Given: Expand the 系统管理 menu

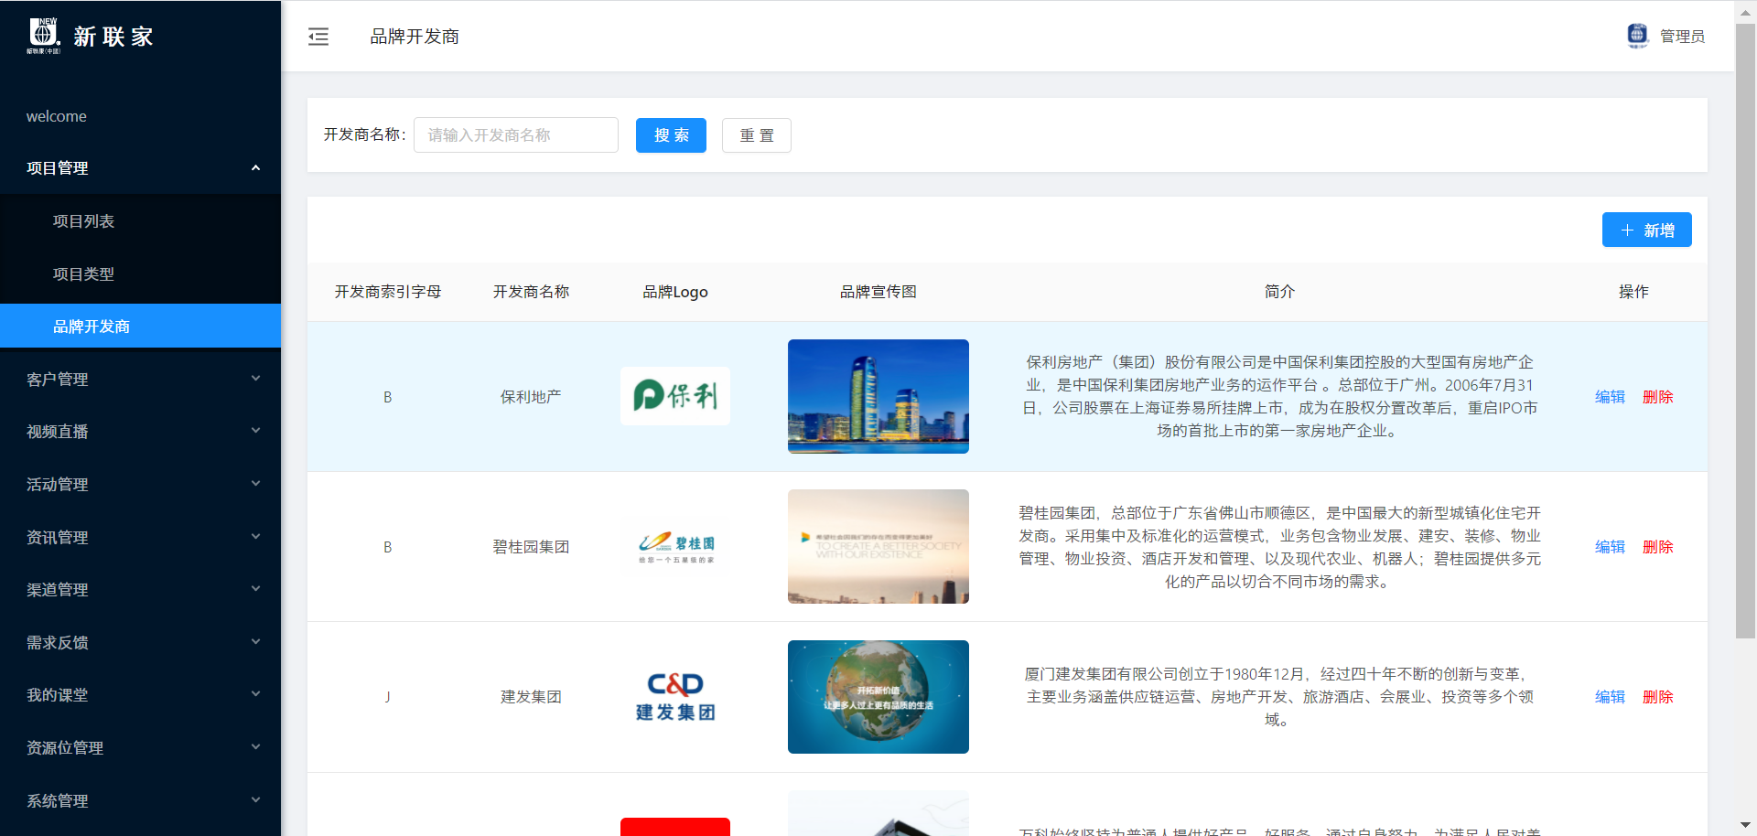Looking at the screenshot, I should [x=140, y=800].
